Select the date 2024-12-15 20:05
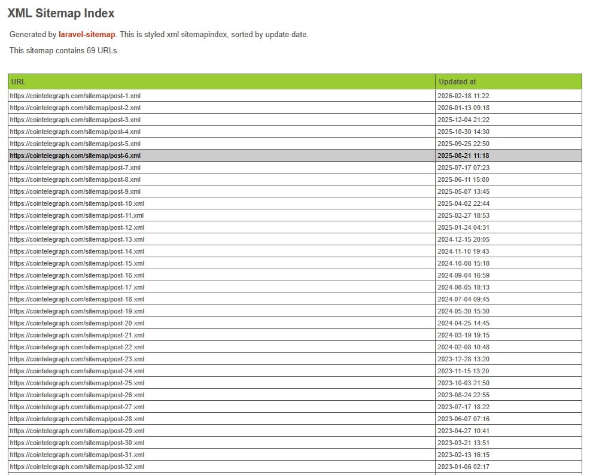 click(463, 239)
